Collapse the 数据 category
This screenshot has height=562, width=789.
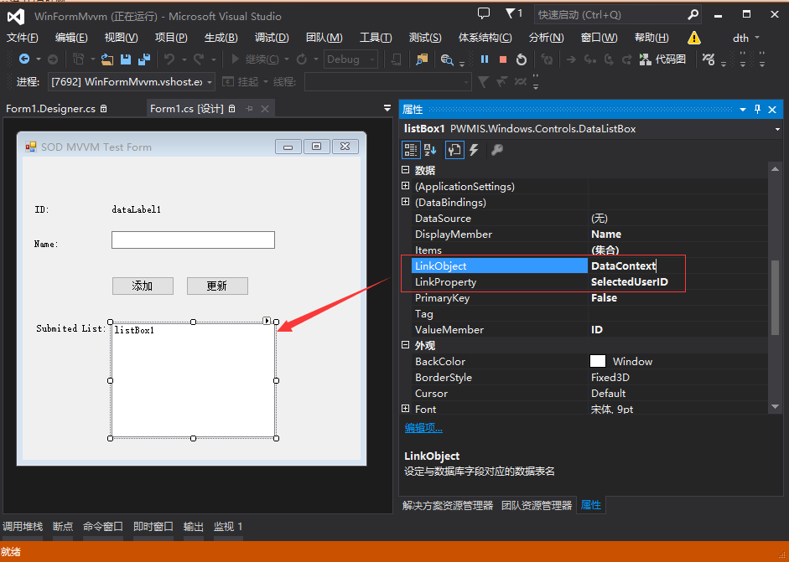(x=406, y=170)
